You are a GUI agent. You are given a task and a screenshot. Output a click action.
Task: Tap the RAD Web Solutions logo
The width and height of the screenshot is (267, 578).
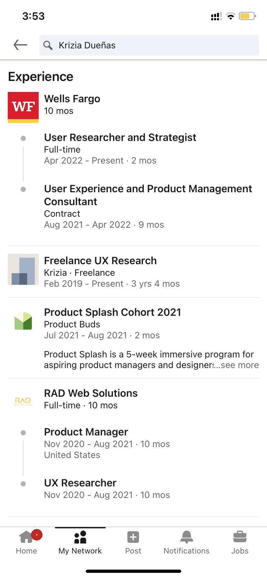(x=23, y=401)
